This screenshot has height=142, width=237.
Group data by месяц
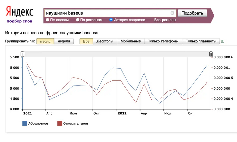click(x=45, y=41)
